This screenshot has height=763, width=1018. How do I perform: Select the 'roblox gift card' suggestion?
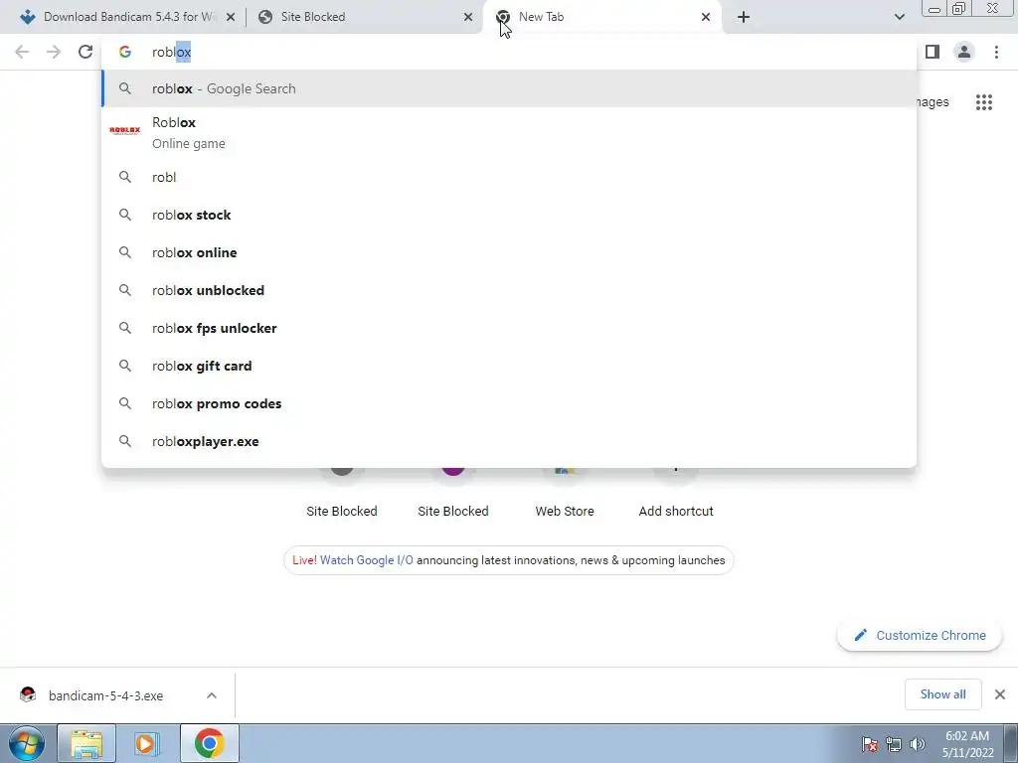tap(509, 366)
